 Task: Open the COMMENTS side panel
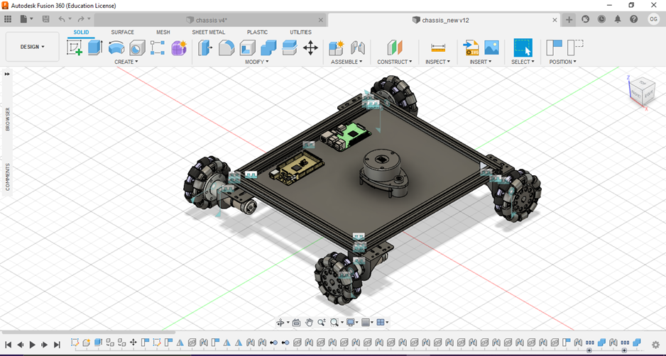[x=7, y=177]
